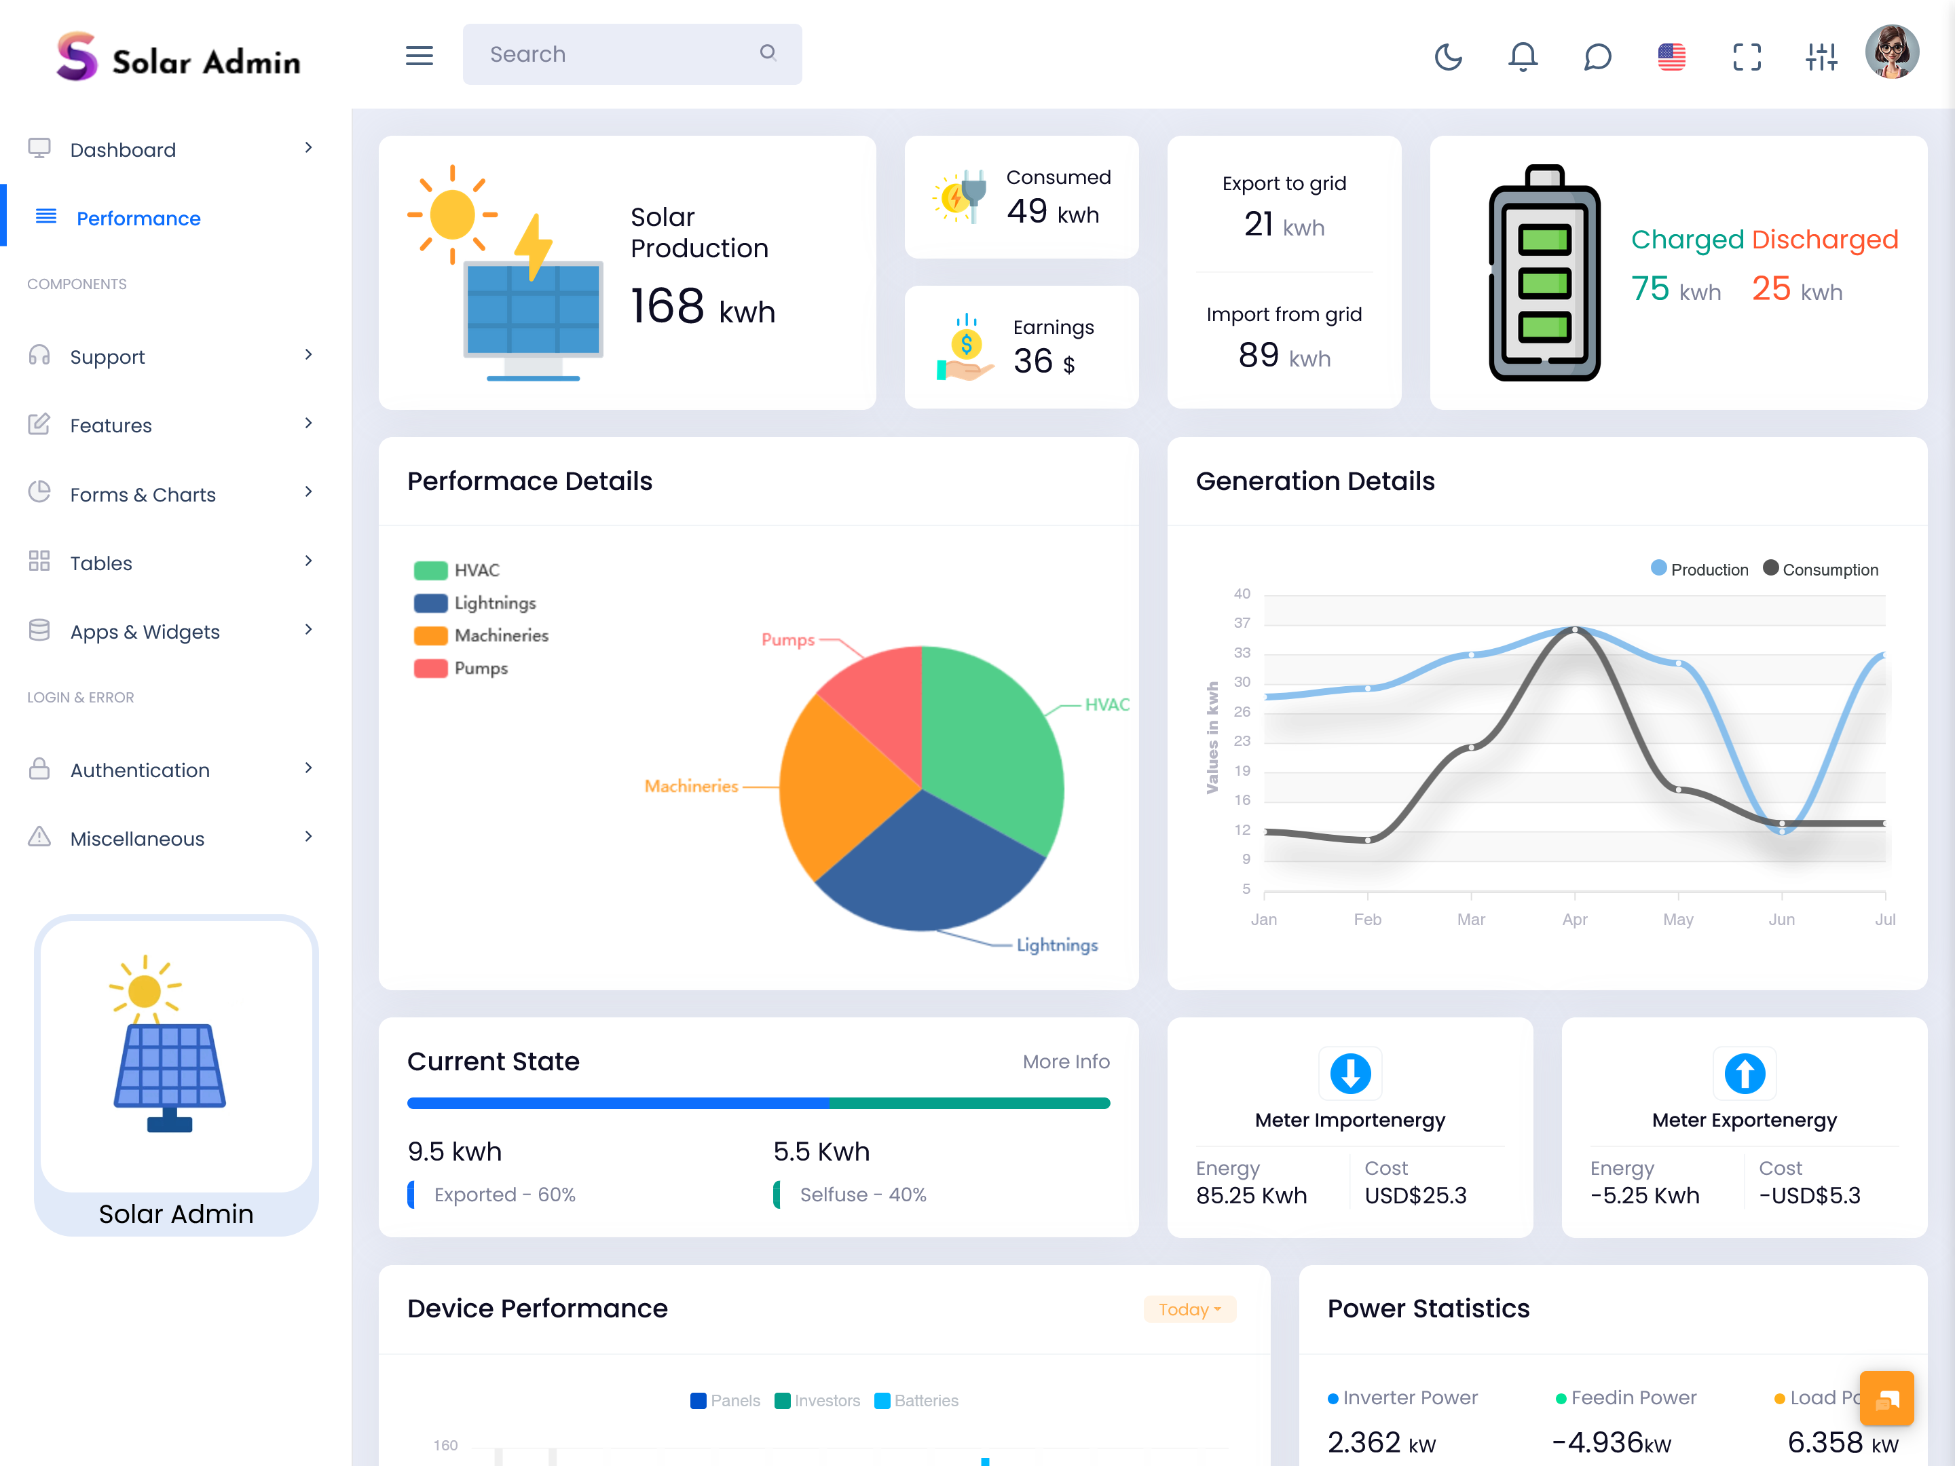
Task: Click the solar panel production illustration
Action: (504, 272)
